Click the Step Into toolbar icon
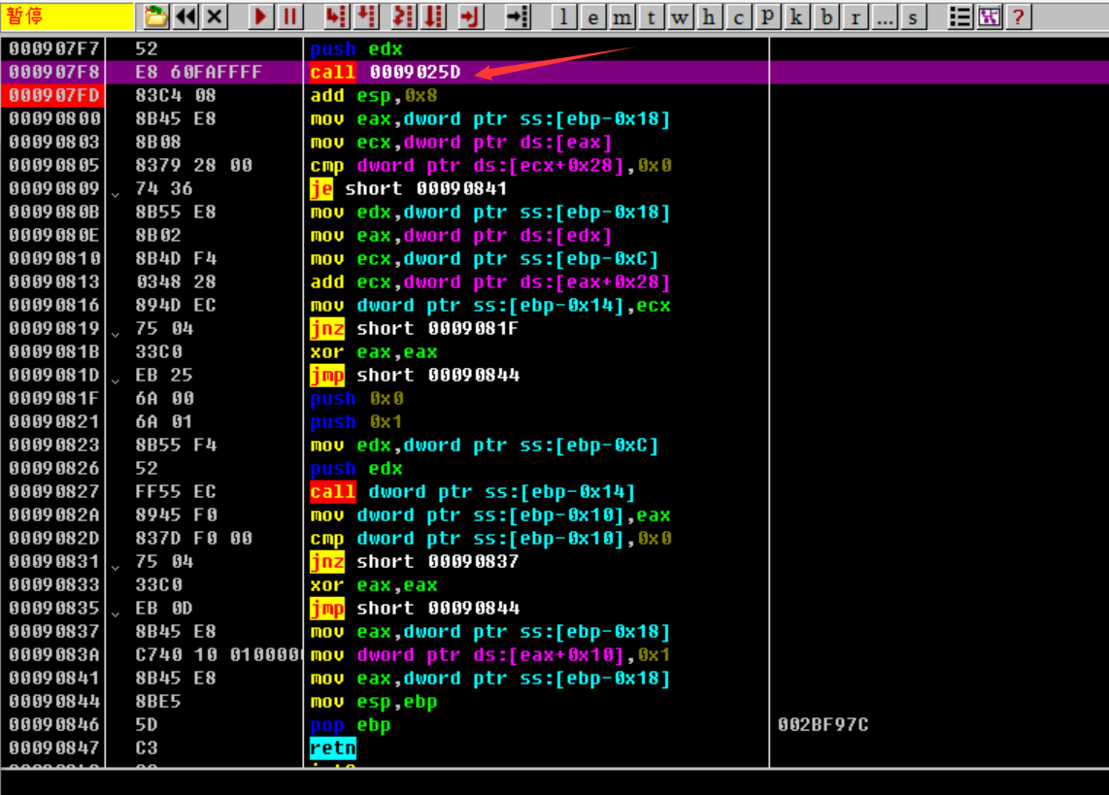The height and width of the screenshot is (795, 1109). point(336,17)
